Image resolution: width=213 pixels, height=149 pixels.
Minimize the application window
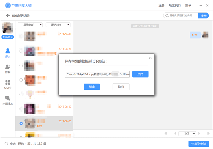pos(201,6)
